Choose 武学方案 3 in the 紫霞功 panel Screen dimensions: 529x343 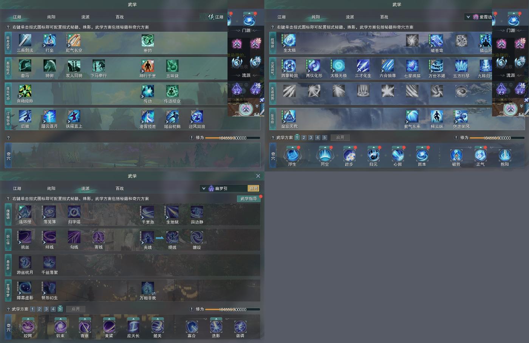(311, 138)
